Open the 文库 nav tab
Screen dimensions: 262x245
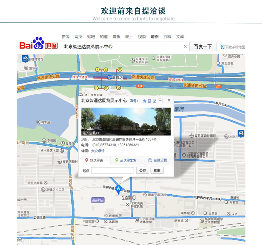point(180,37)
